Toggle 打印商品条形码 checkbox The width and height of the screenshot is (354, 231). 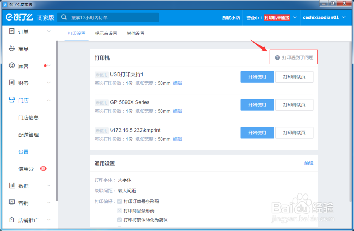(119, 211)
